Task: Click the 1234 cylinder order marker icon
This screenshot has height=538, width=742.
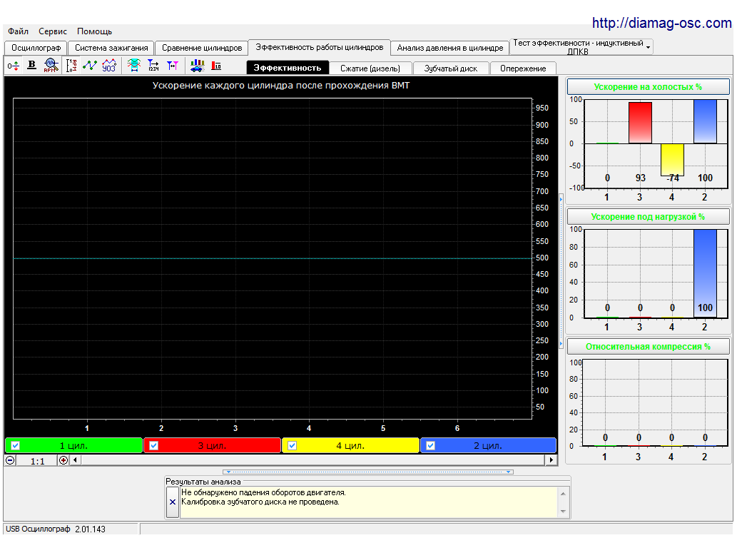Action: tap(153, 66)
